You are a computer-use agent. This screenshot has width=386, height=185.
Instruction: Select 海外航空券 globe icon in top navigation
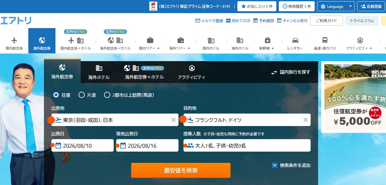tap(42, 41)
